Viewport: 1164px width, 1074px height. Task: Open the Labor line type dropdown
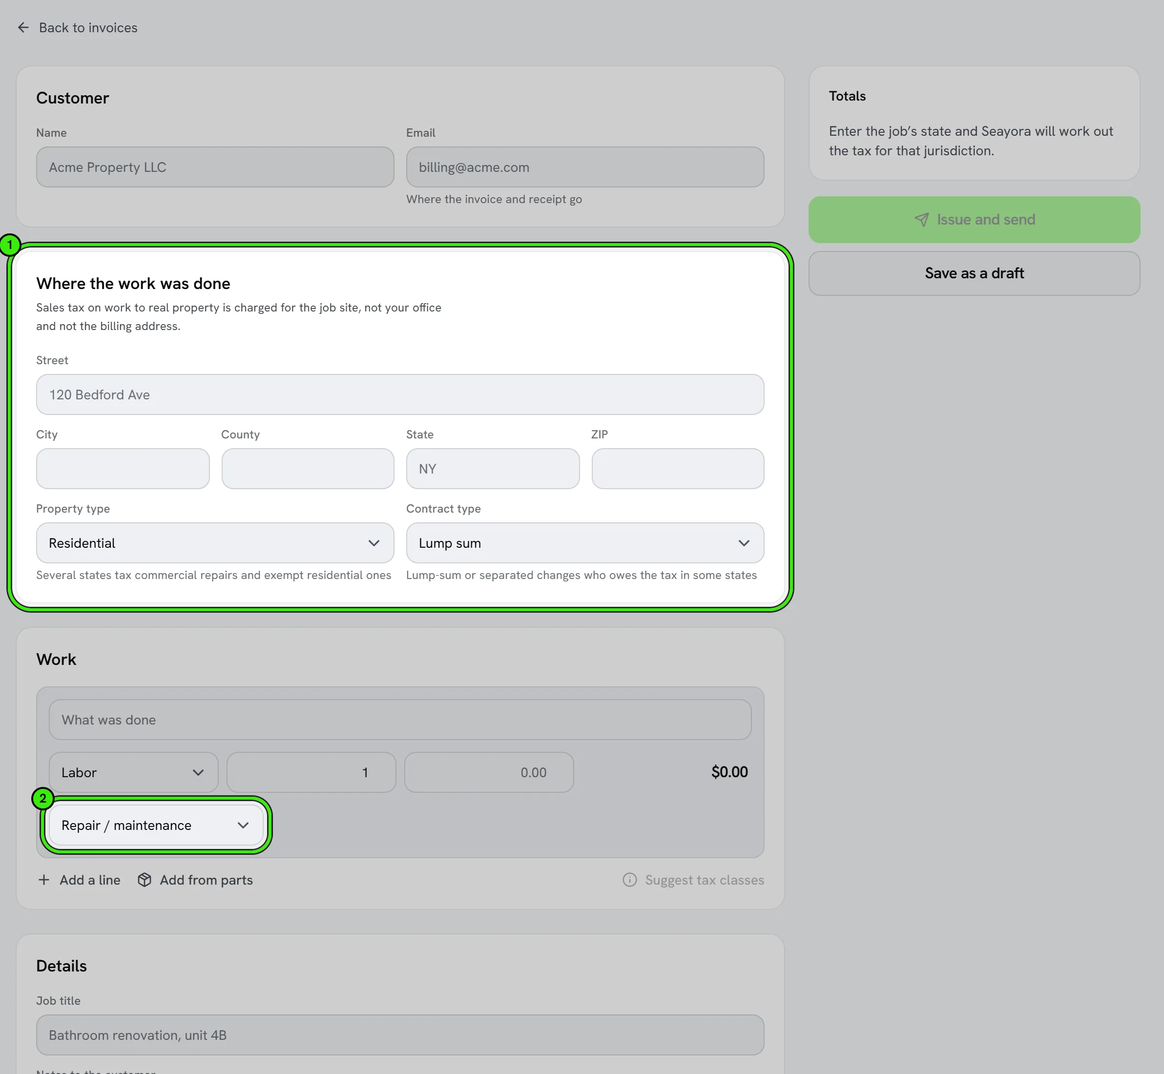[x=134, y=772]
